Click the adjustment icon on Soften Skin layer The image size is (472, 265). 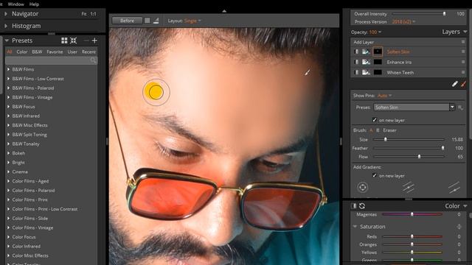tap(366, 52)
